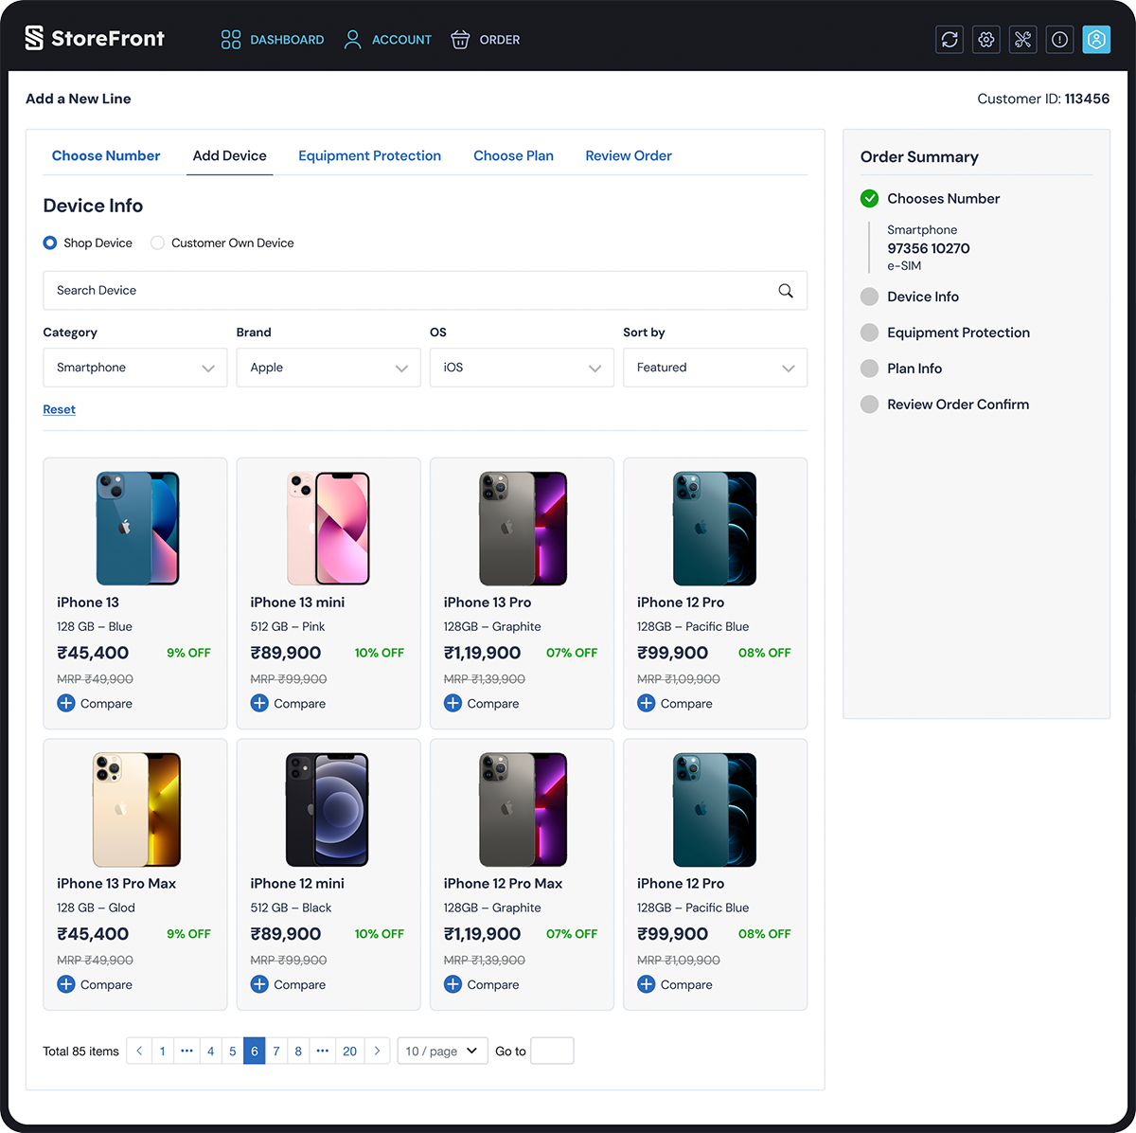1136x1133 pixels.
Task: Open the Choose Plan tab
Action: 513,155
